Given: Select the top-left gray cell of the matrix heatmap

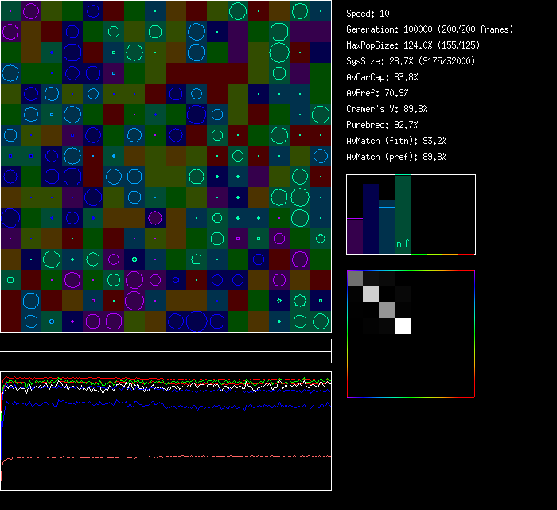Looking at the screenshot, I should pos(355,278).
